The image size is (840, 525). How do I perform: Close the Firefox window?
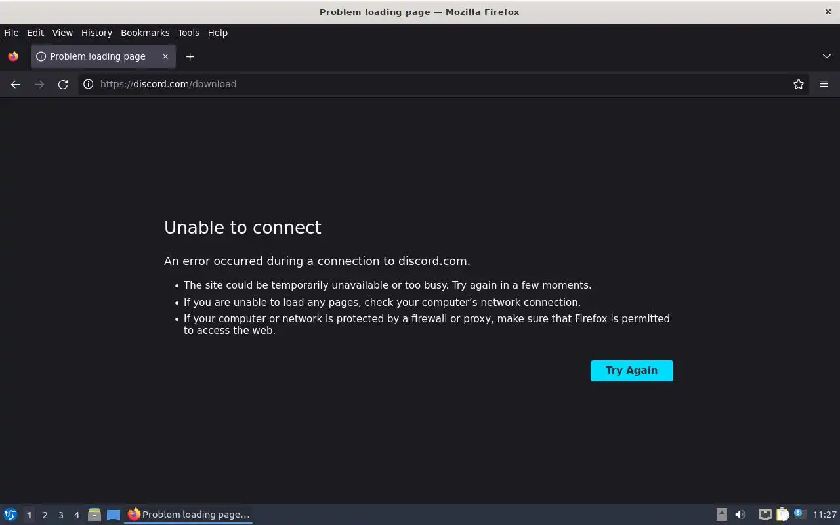828,12
